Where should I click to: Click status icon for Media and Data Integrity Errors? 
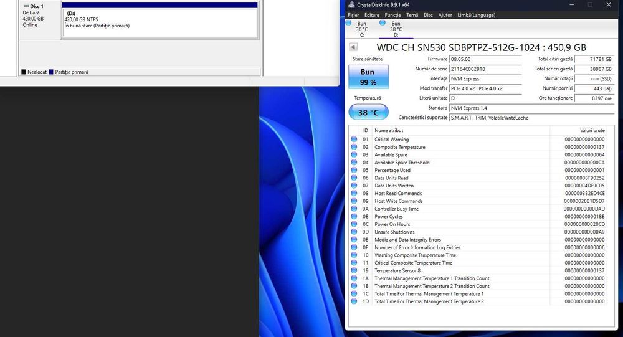(354, 240)
